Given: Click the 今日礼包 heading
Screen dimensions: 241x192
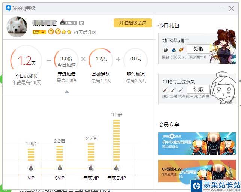Looking at the screenshot, I should (x=169, y=25).
